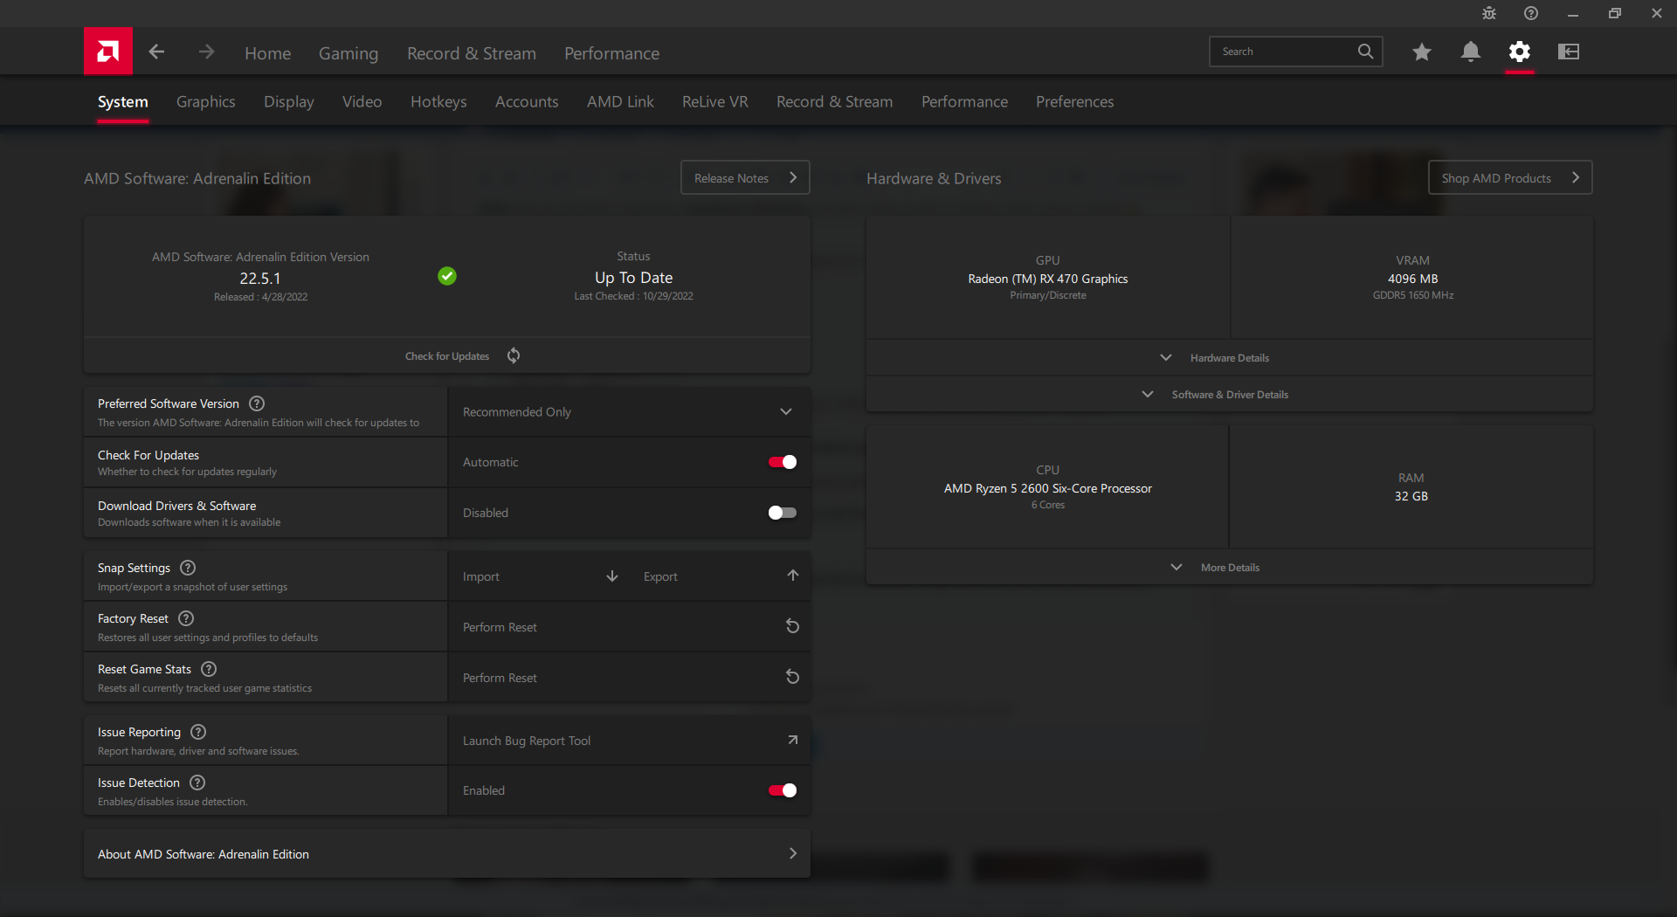This screenshot has width=1677, height=917.
Task: Show help for Issue Detection
Action: coord(197,783)
